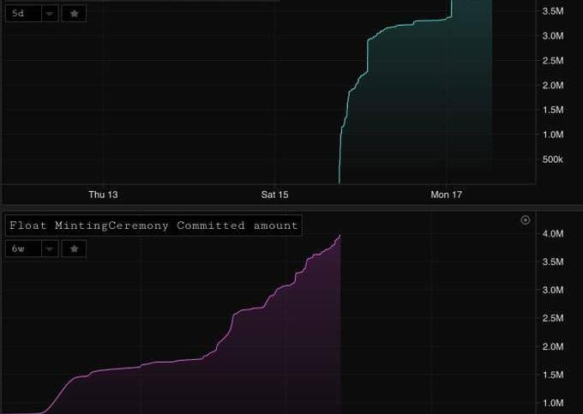Image resolution: width=583 pixels, height=414 pixels.
Task: Click the Sat 15 date label
Action: click(274, 195)
